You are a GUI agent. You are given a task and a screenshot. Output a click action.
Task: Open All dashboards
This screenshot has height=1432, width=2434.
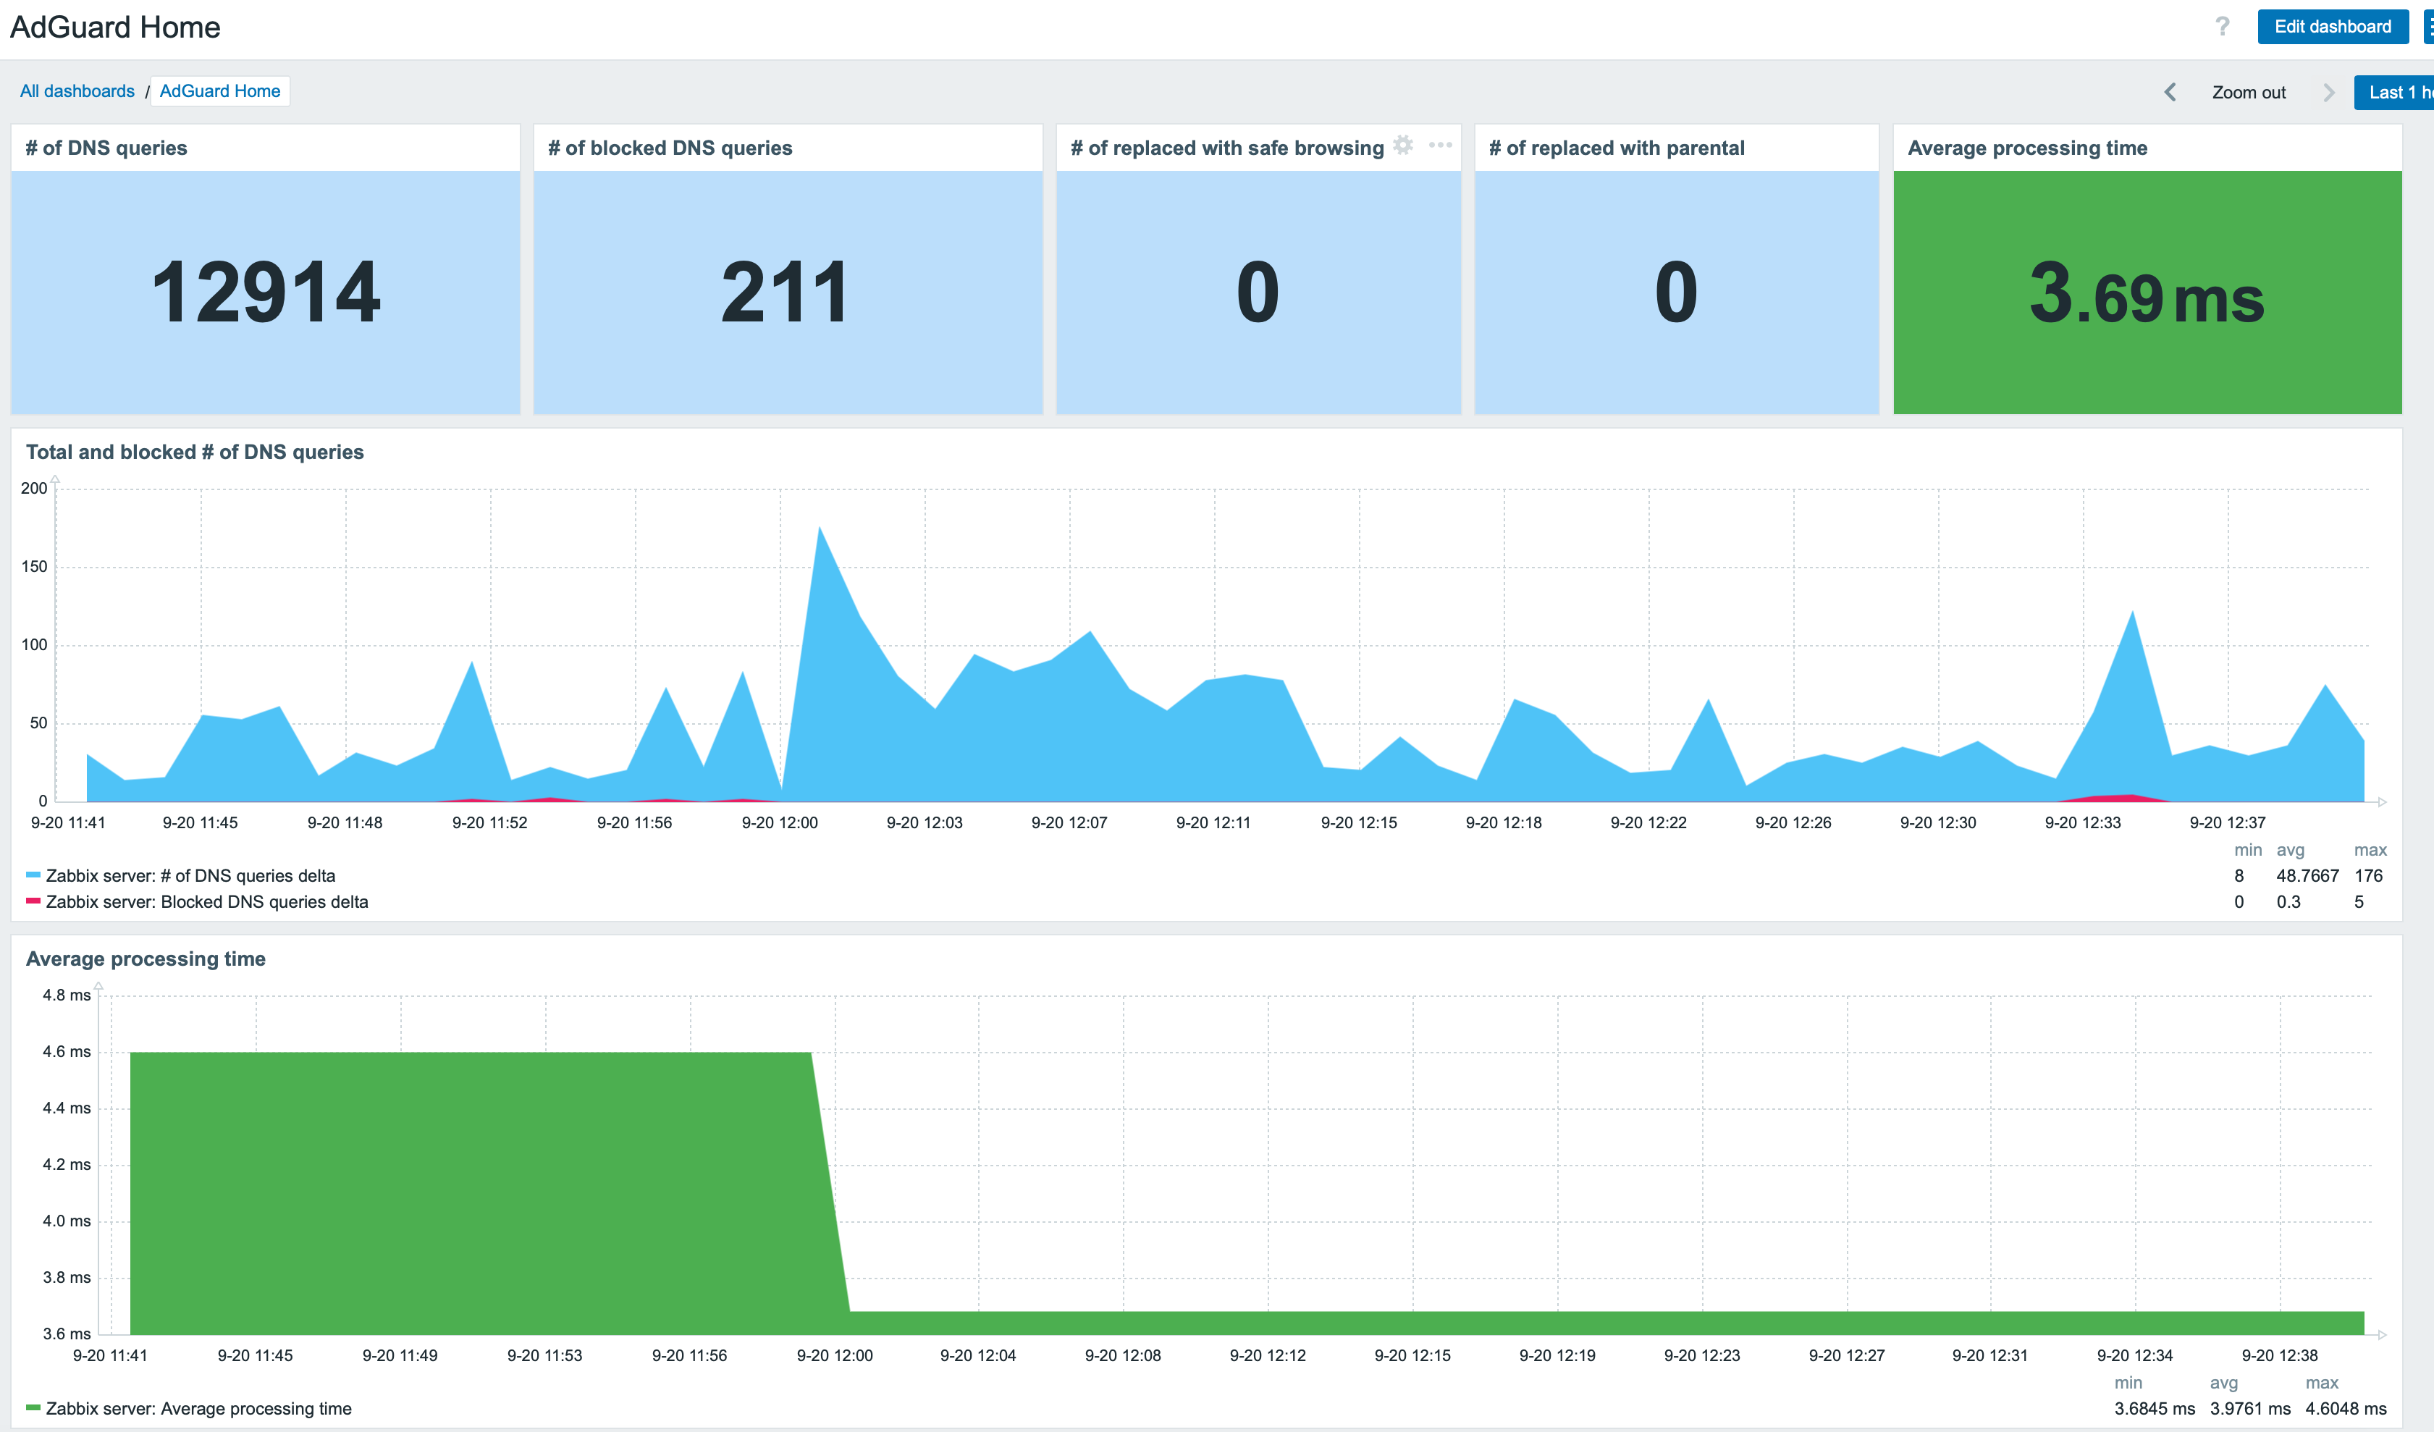pos(77,90)
